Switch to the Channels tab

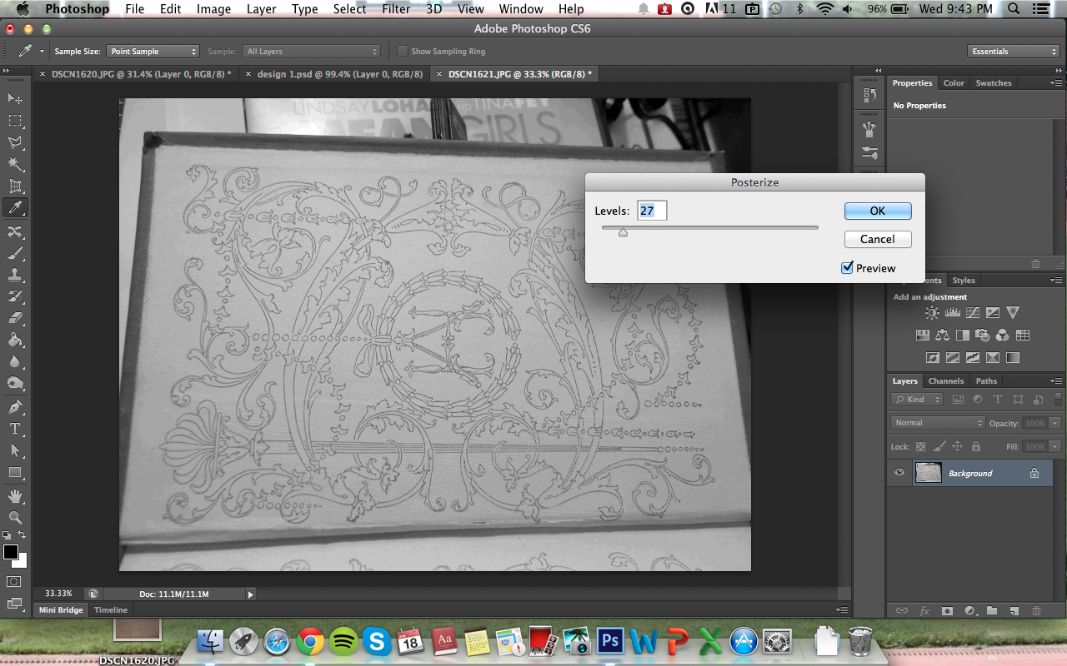pyautogui.click(x=946, y=381)
